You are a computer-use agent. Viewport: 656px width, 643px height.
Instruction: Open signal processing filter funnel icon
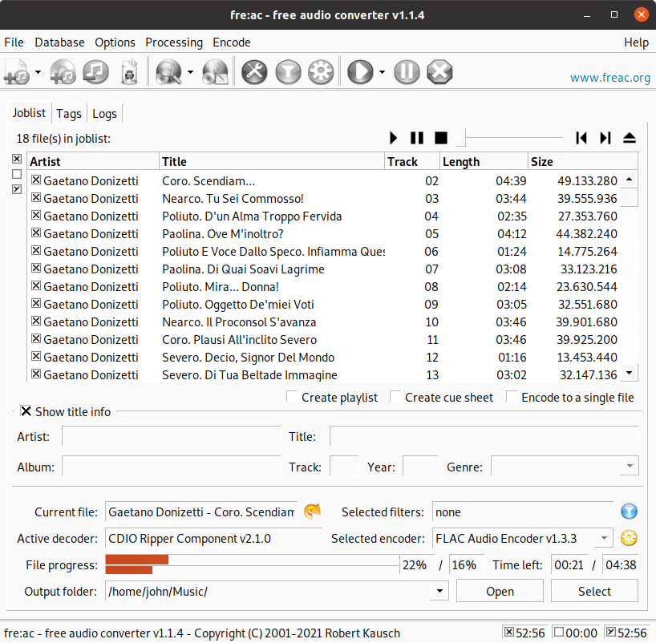tap(288, 72)
